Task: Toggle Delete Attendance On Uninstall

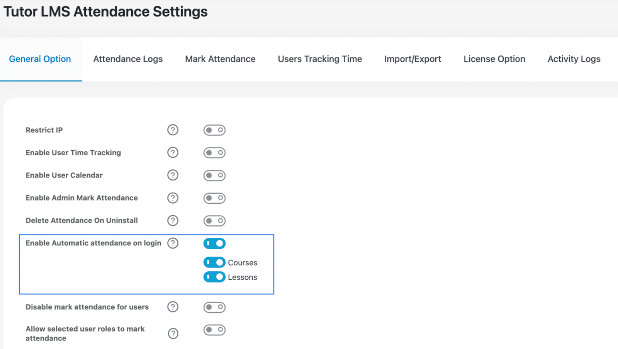Action: 214,221
